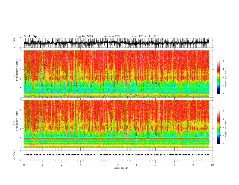Select the date label 'Aug.16, 2019'
Image resolution: width=239 pixels, height=185 pixels.
click(x=84, y=36)
